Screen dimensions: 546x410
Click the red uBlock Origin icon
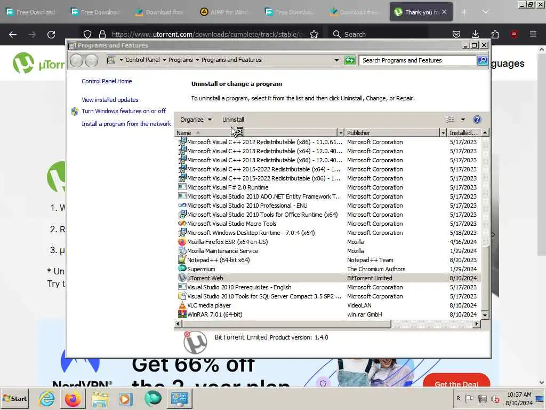click(514, 34)
